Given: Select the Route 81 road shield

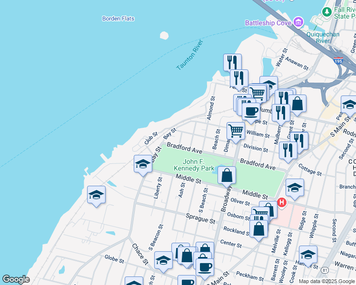Looking at the screenshot, I should (325, 270).
